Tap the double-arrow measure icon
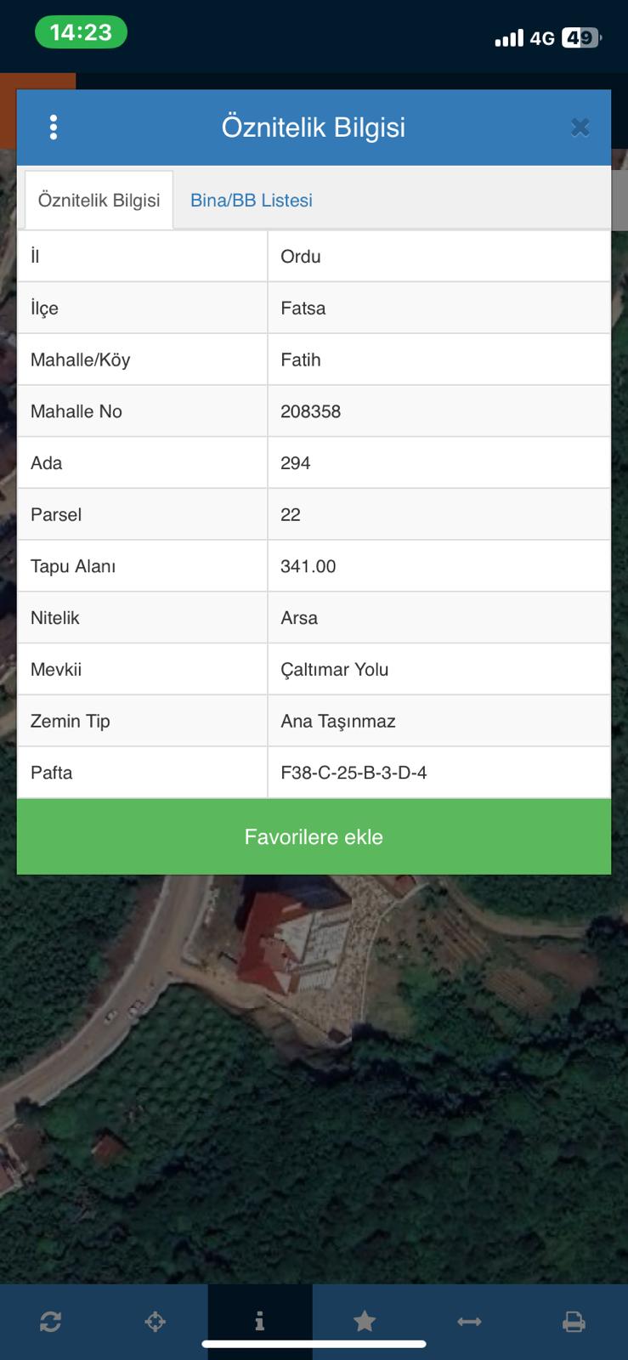Screen dimensions: 628x1360 click(469, 1322)
